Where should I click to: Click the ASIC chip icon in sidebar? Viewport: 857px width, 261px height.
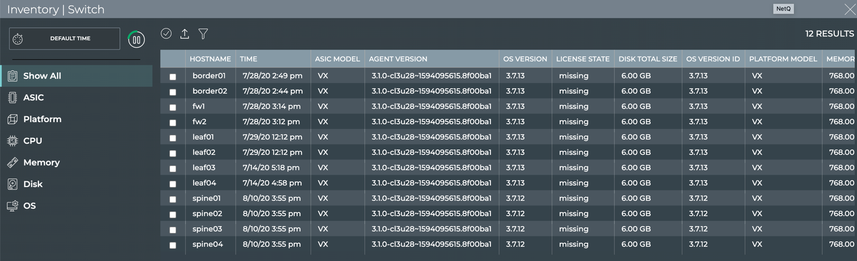point(13,97)
